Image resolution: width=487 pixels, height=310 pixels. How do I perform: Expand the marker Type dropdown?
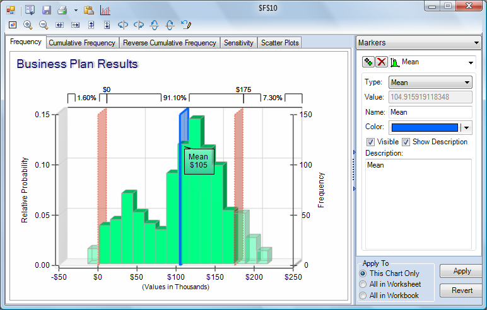pos(467,83)
